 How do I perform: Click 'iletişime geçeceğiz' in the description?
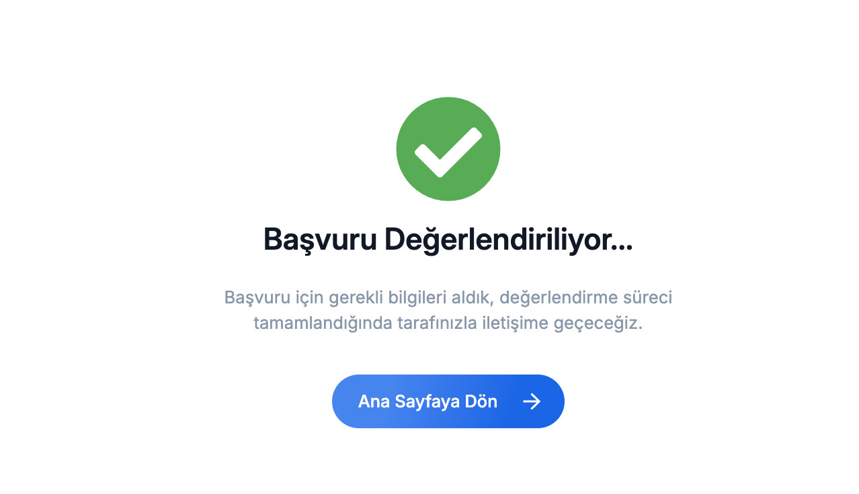(x=554, y=324)
